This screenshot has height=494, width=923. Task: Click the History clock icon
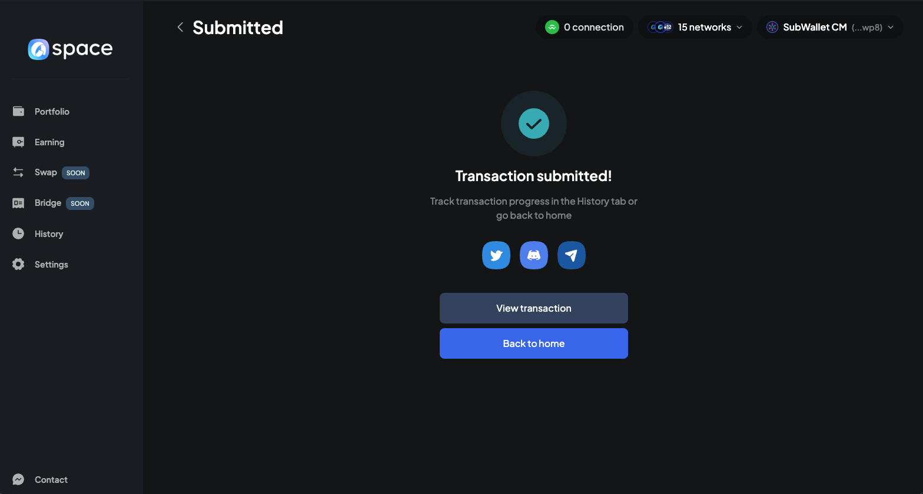coord(19,233)
